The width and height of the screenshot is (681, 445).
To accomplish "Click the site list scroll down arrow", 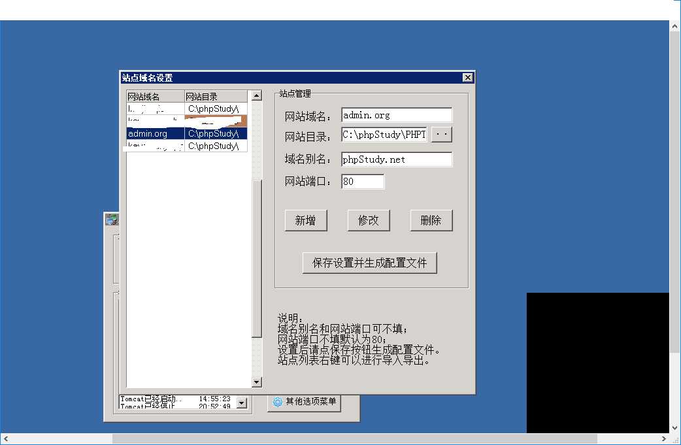I will [257, 382].
